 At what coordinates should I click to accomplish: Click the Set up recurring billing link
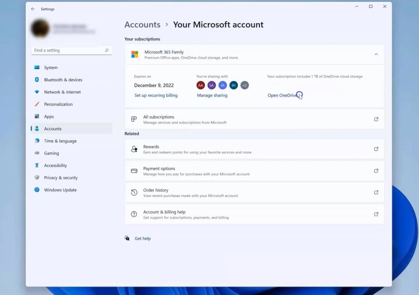point(156,95)
